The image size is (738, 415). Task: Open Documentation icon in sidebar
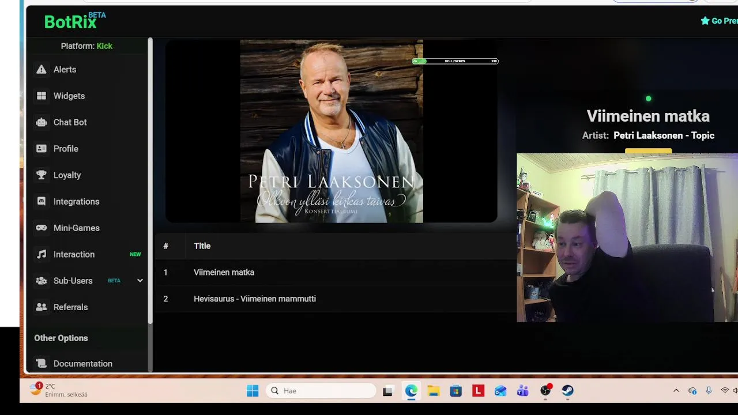(41, 364)
